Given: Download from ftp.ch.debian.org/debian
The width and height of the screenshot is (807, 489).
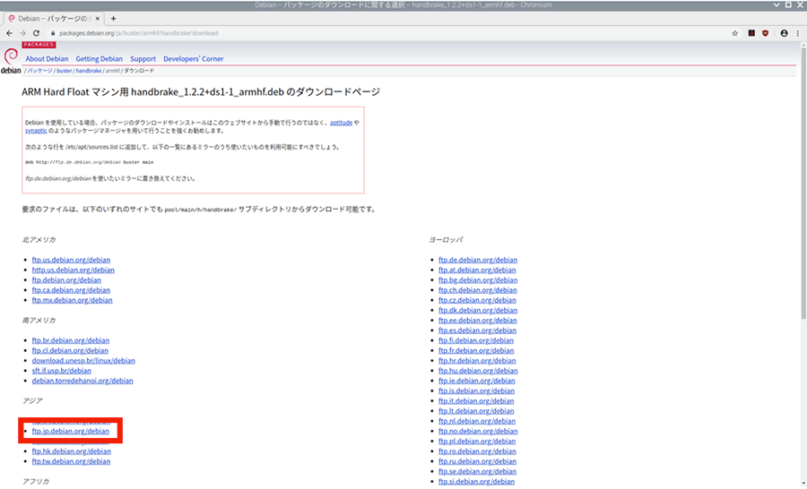Looking at the screenshot, I should (x=478, y=290).
